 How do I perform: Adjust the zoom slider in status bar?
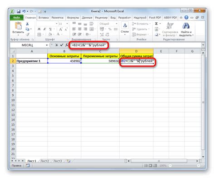(184, 166)
